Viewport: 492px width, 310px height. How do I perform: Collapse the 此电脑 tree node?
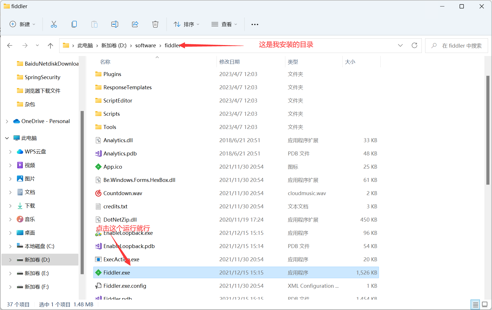(x=7, y=138)
